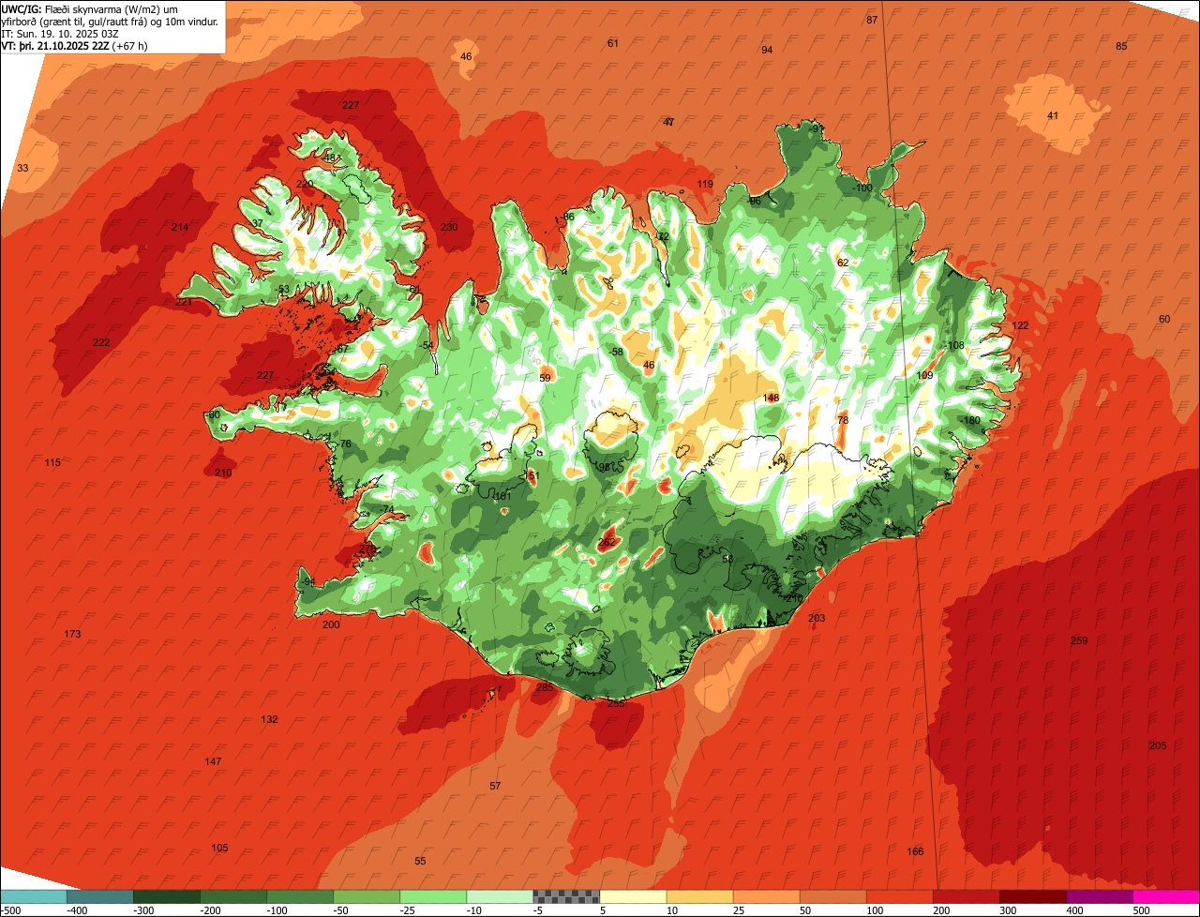1200x917 pixels.
Task: Click the map value 222
Action: (x=101, y=342)
